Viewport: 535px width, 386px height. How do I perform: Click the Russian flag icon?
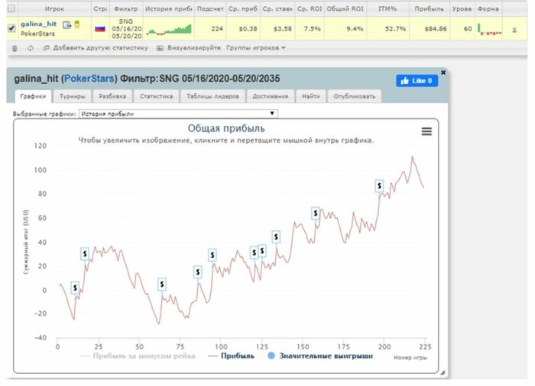point(100,29)
